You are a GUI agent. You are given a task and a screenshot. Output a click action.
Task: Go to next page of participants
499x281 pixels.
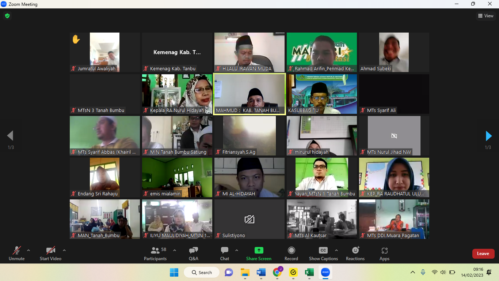click(x=488, y=136)
